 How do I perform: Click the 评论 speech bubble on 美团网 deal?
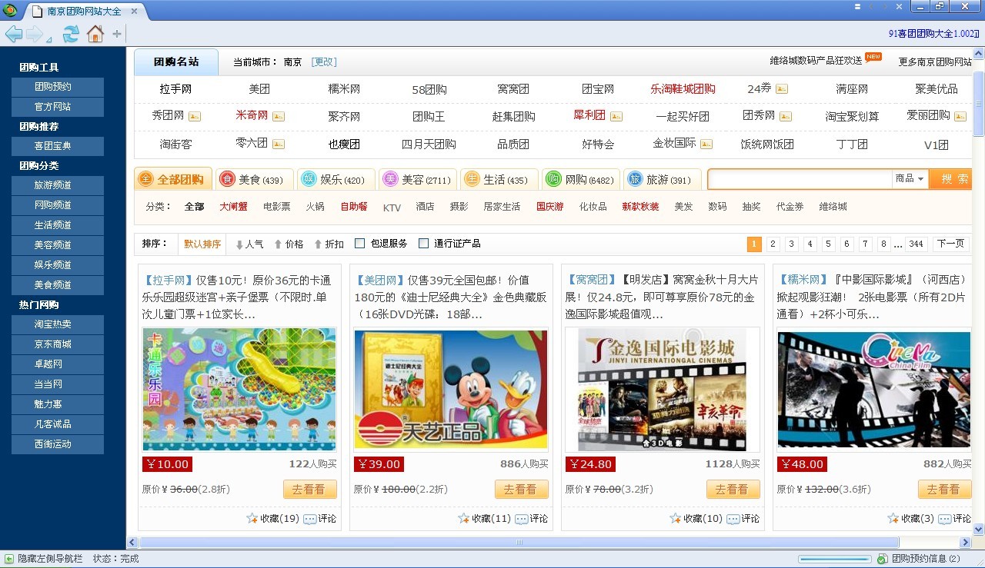coord(522,519)
